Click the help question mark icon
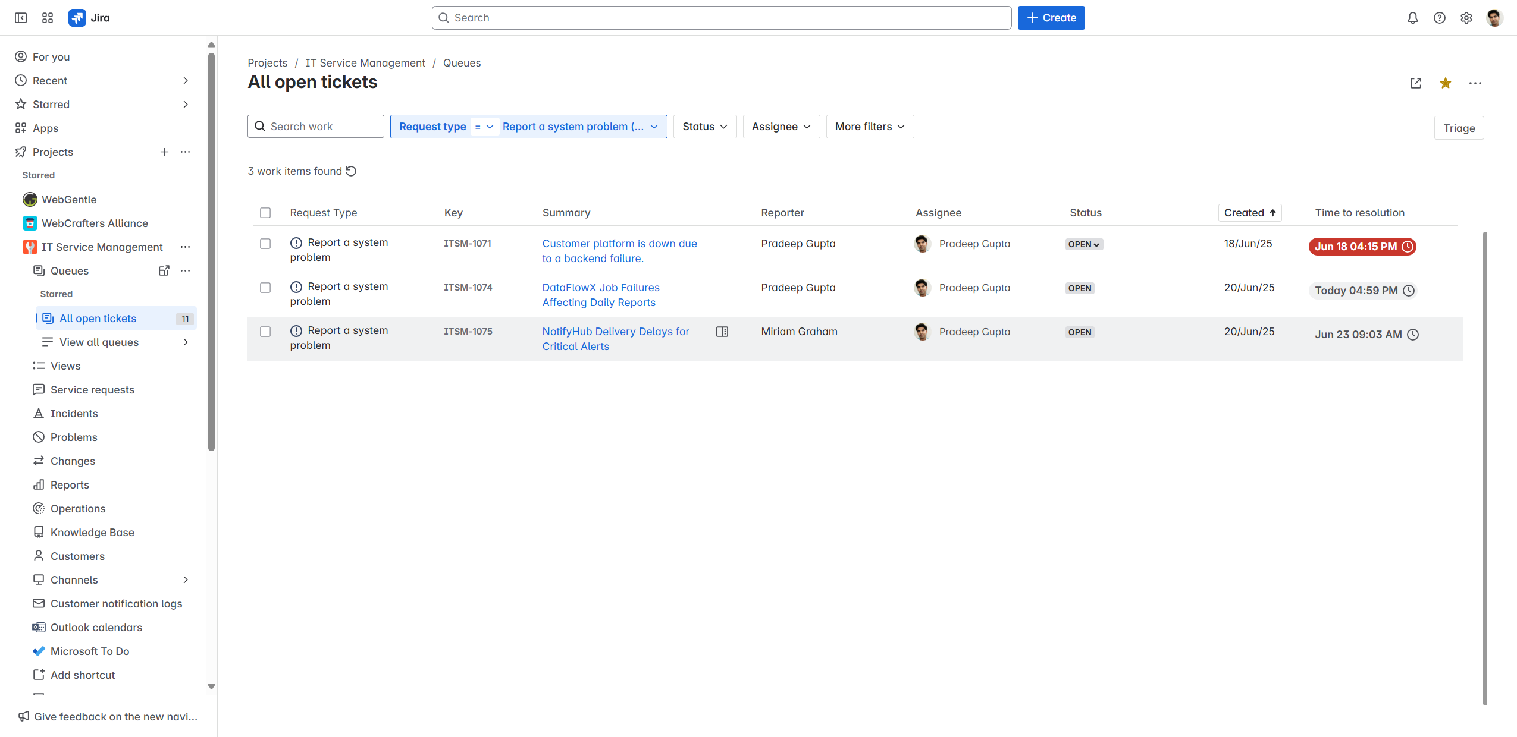 (1439, 18)
